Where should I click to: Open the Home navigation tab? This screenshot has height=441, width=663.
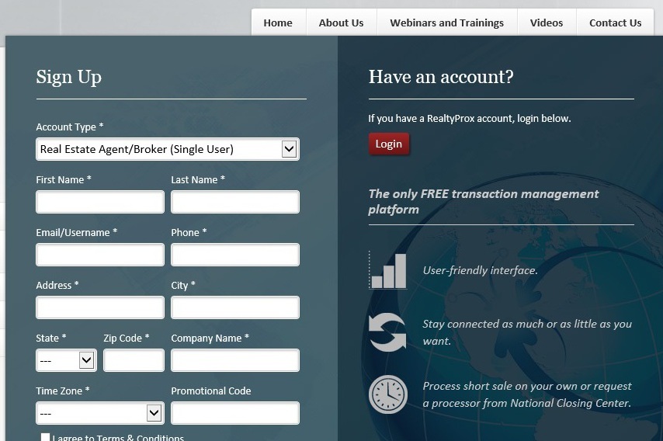point(278,23)
